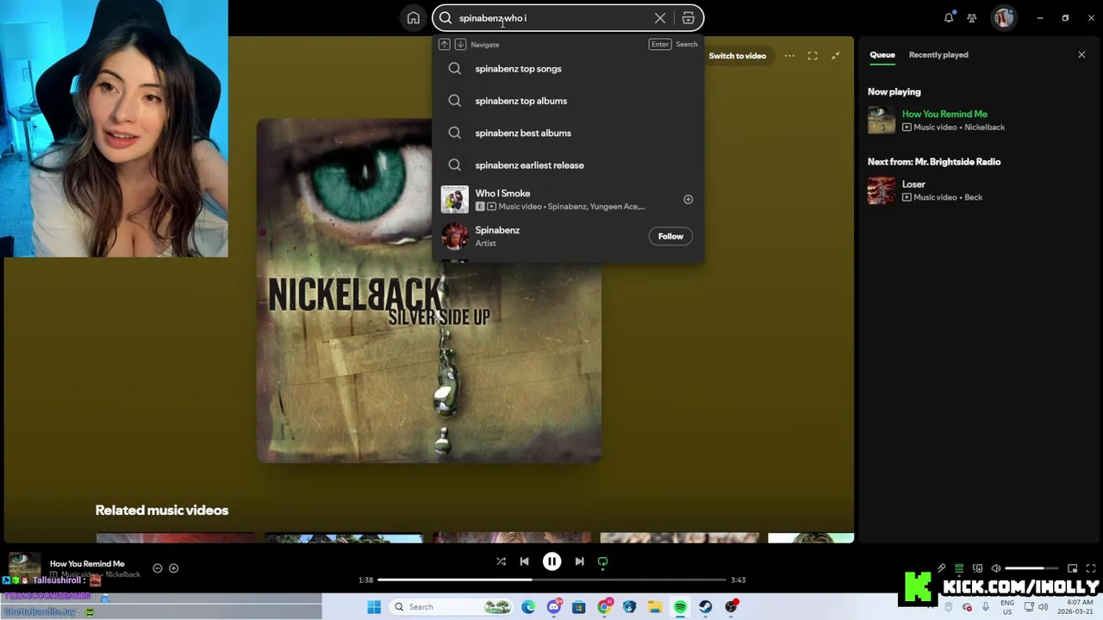Clear the search field text
Screen dimensions: 1103x620
tap(660, 18)
